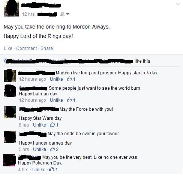The height and width of the screenshot is (178, 183).
Task: Open likes on the Star Wars comment
Action: tap(54, 125)
